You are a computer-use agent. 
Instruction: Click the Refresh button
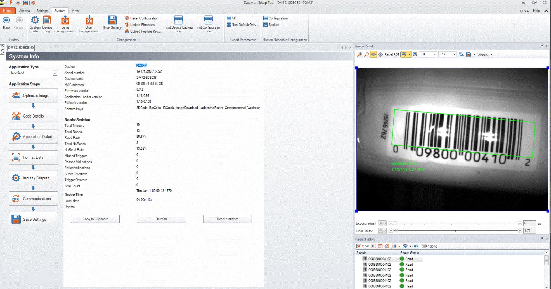click(x=161, y=219)
